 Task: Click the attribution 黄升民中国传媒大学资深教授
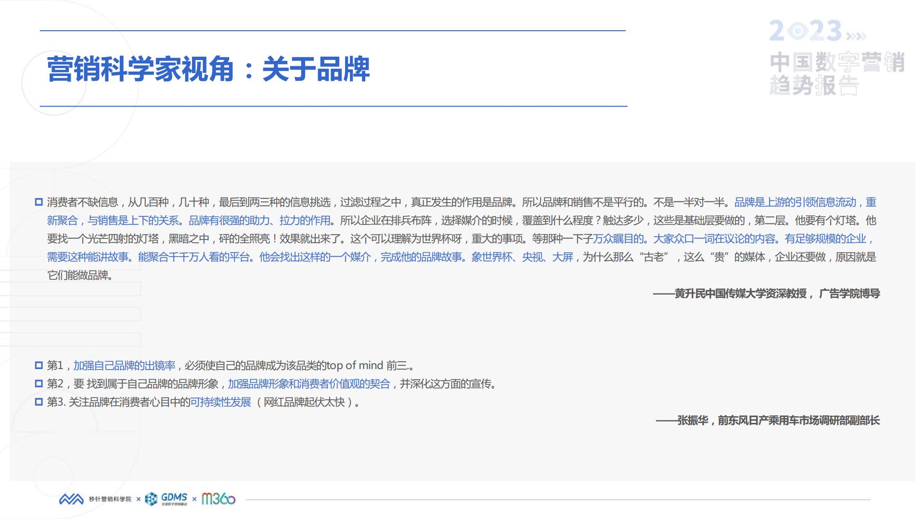741,294
